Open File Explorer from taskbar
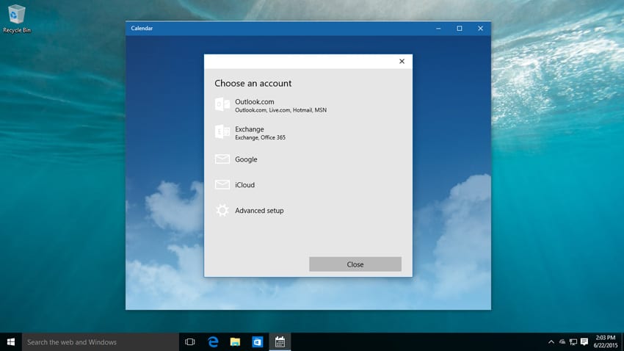The image size is (624, 351). click(235, 342)
